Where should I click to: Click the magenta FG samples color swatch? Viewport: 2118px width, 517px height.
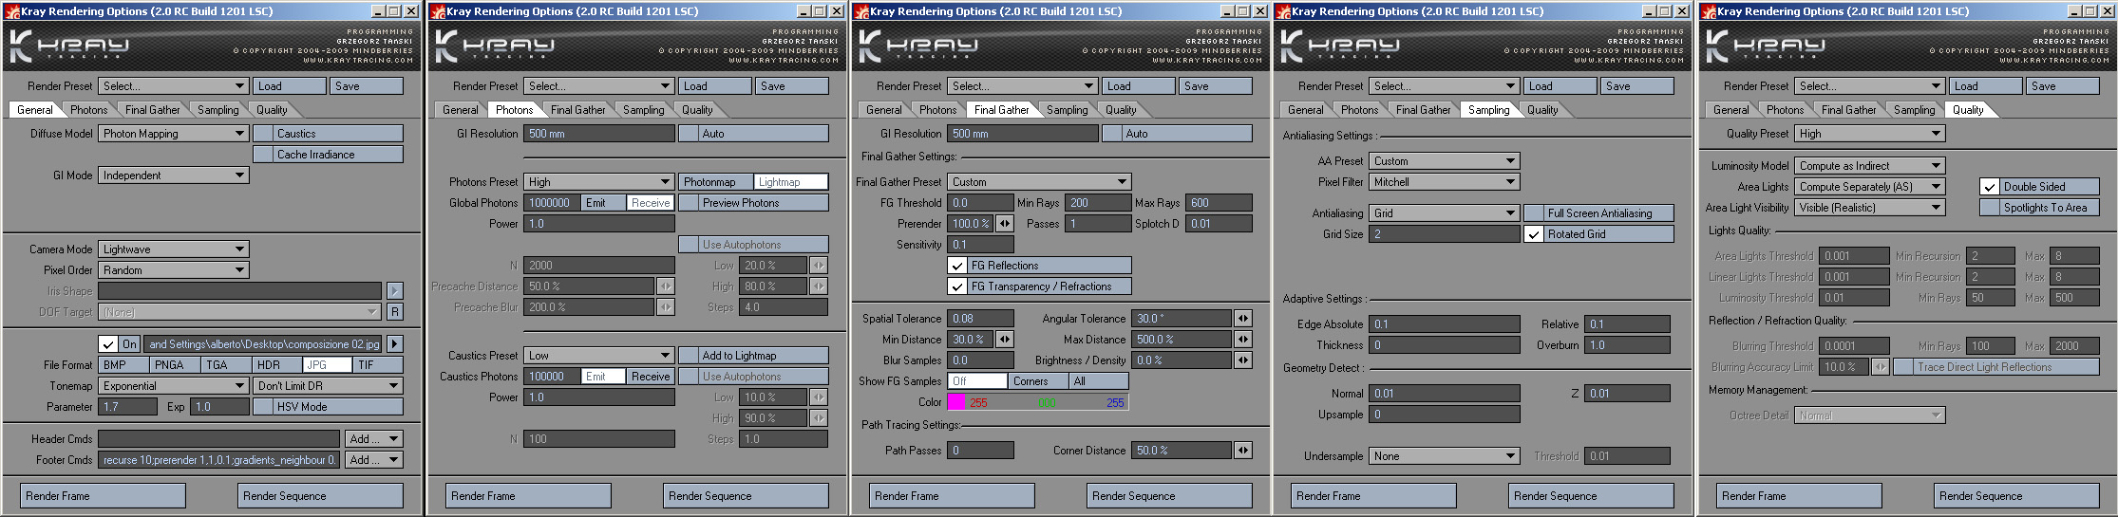tap(955, 402)
